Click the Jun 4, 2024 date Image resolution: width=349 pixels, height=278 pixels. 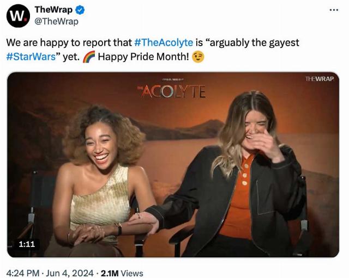(70, 273)
